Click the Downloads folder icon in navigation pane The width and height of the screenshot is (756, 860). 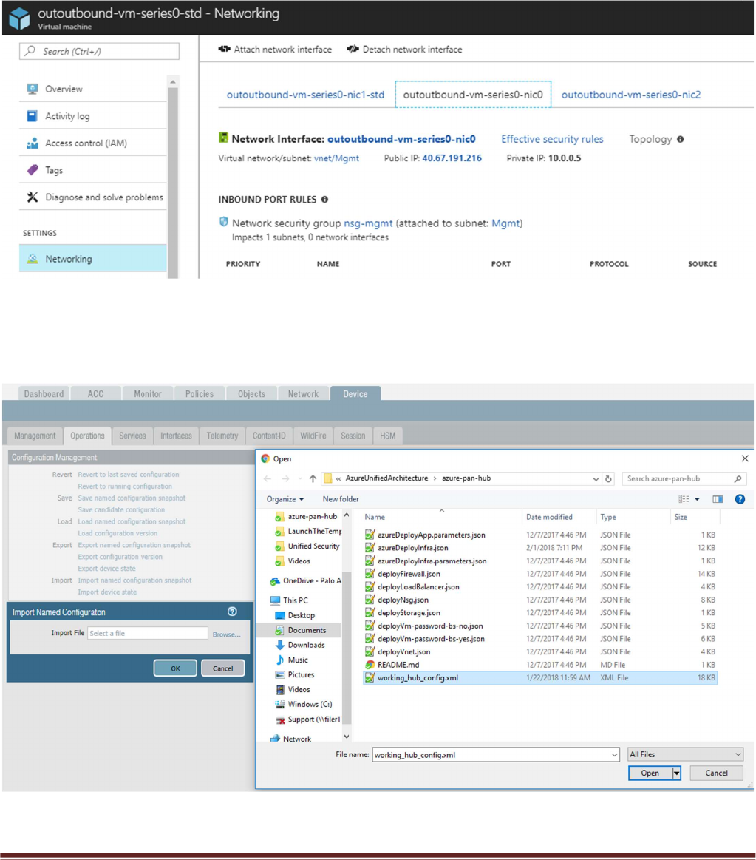coord(279,645)
